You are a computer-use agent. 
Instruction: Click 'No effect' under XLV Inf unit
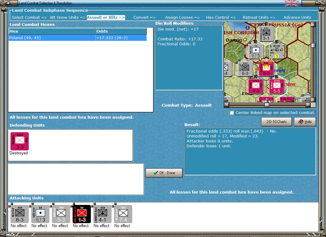tap(19, 226)
